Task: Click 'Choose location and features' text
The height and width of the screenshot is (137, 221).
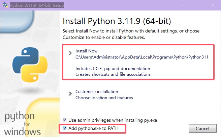Action: coord(104,98)
